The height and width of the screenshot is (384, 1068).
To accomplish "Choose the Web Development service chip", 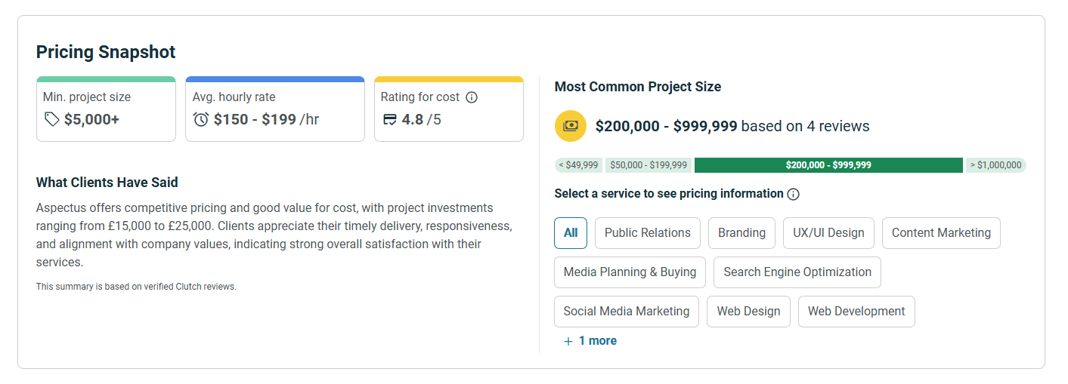I will point(856,312).
